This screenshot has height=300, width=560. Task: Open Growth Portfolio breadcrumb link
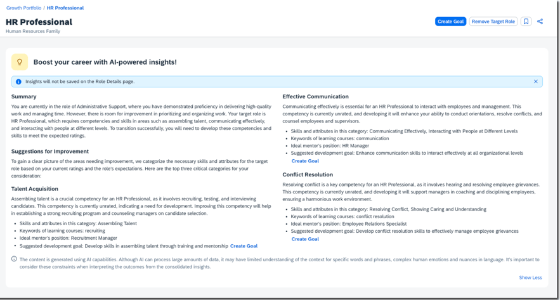pos(23,8)
